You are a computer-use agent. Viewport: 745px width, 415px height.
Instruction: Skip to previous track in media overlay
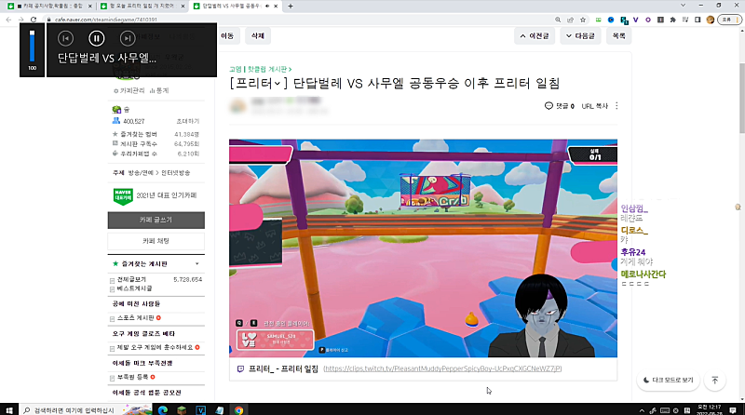[65, 38]
